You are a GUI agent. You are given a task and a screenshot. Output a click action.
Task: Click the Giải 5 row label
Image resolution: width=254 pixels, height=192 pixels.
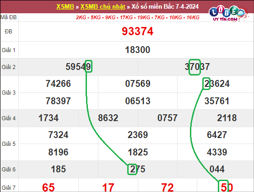coord(8,144)
